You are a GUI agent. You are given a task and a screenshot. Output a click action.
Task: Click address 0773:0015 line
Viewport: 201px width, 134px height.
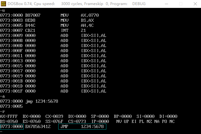click(x=53, y=66)
